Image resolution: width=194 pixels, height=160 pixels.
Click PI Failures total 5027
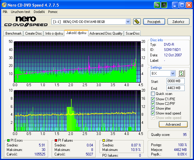89,154
